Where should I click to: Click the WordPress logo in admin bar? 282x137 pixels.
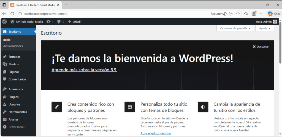click(x=4, y=22)
